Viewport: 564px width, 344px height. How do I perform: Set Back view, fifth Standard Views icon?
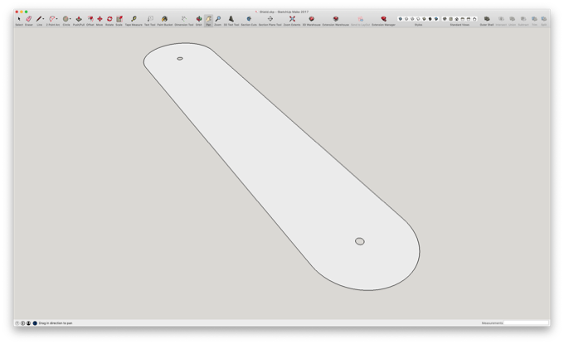(469, 19)
